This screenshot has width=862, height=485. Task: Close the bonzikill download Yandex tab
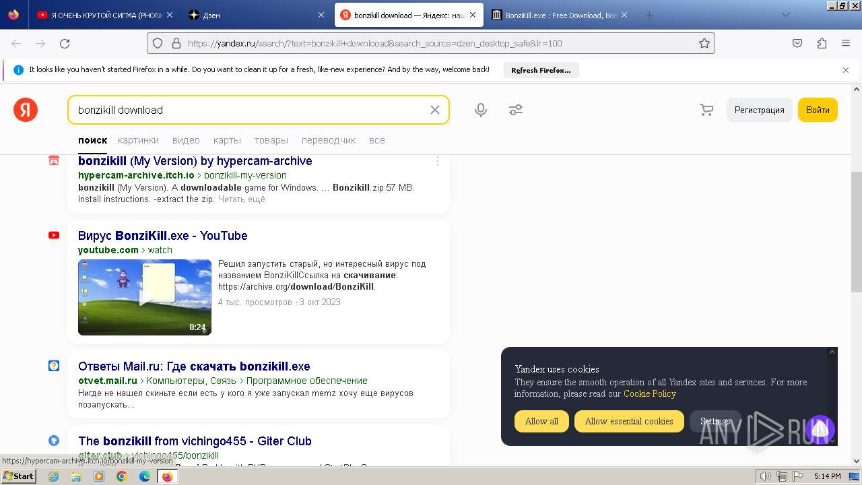tap(473, 15)
